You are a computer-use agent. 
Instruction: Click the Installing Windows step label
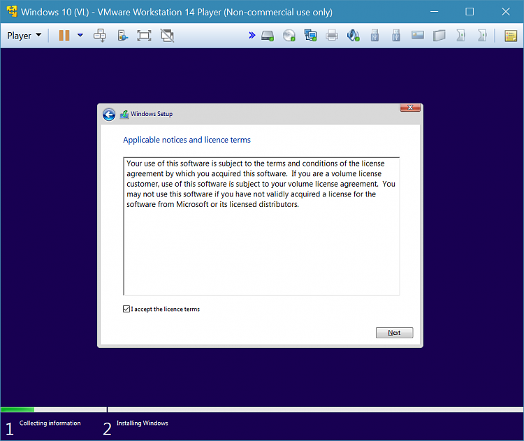point(143,423)
